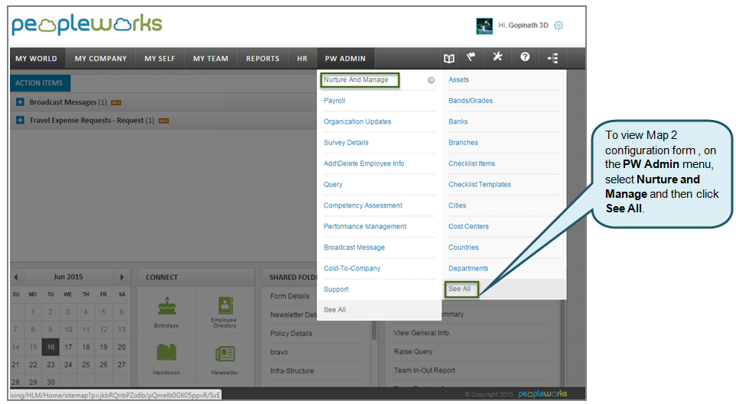Open the Handbook icon in Connect

tap(166, 352)
